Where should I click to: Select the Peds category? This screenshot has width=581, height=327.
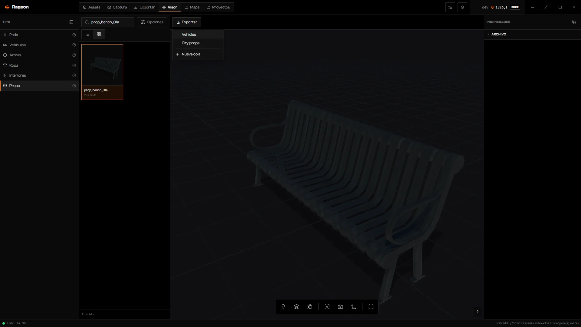tap(39, 35)
